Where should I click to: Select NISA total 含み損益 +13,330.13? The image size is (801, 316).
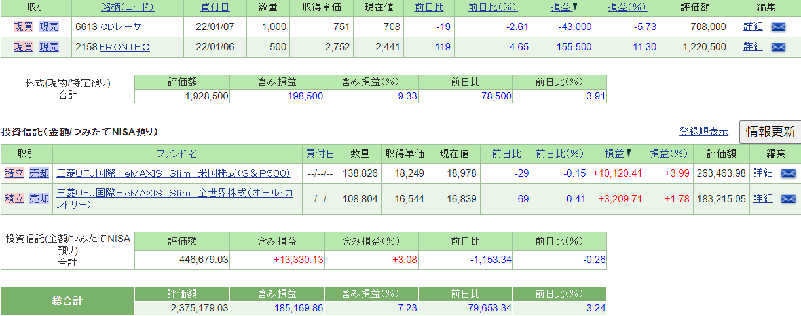point(299,260)
